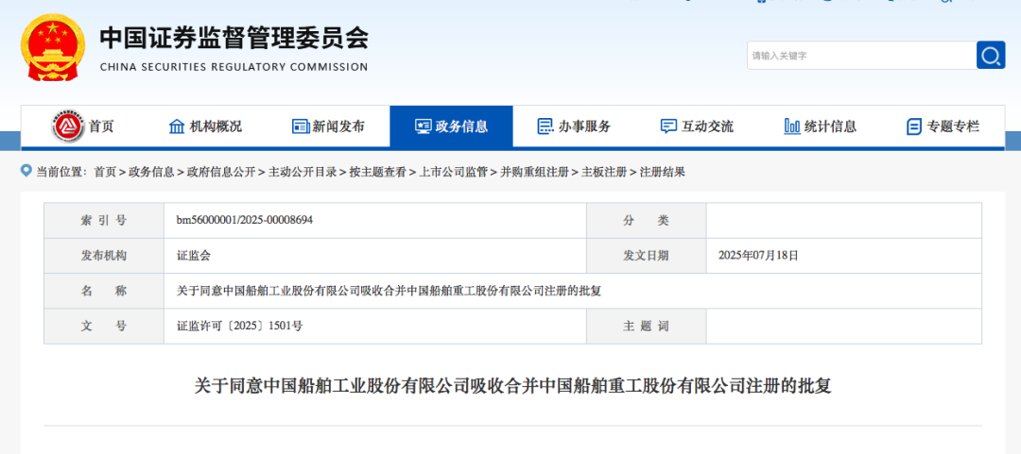Click the 名称 label cell
Viewport: 1021px width, 454px height.
point(104,291)
